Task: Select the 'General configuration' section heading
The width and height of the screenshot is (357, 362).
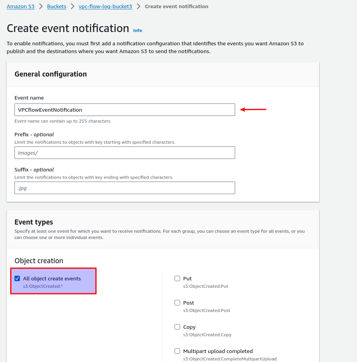Action: tap(50, 74)
